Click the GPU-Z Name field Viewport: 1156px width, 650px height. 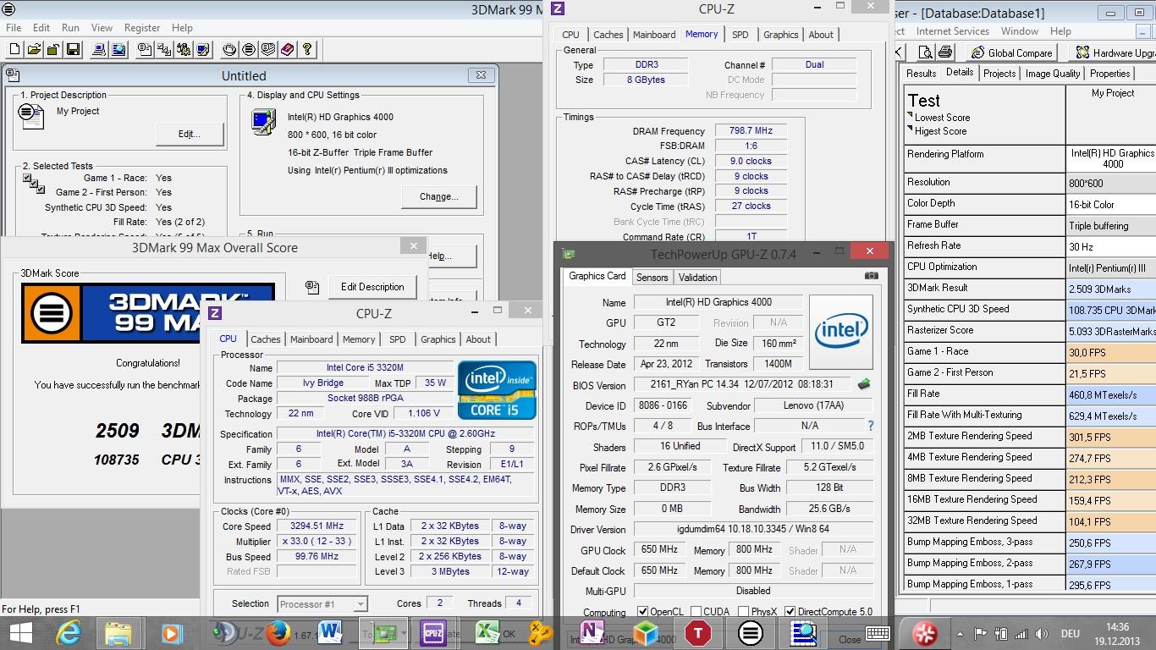pyautogui.click(x=718, y=302)
